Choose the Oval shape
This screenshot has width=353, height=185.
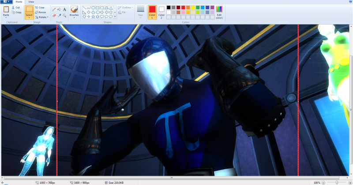click(93, 8)
